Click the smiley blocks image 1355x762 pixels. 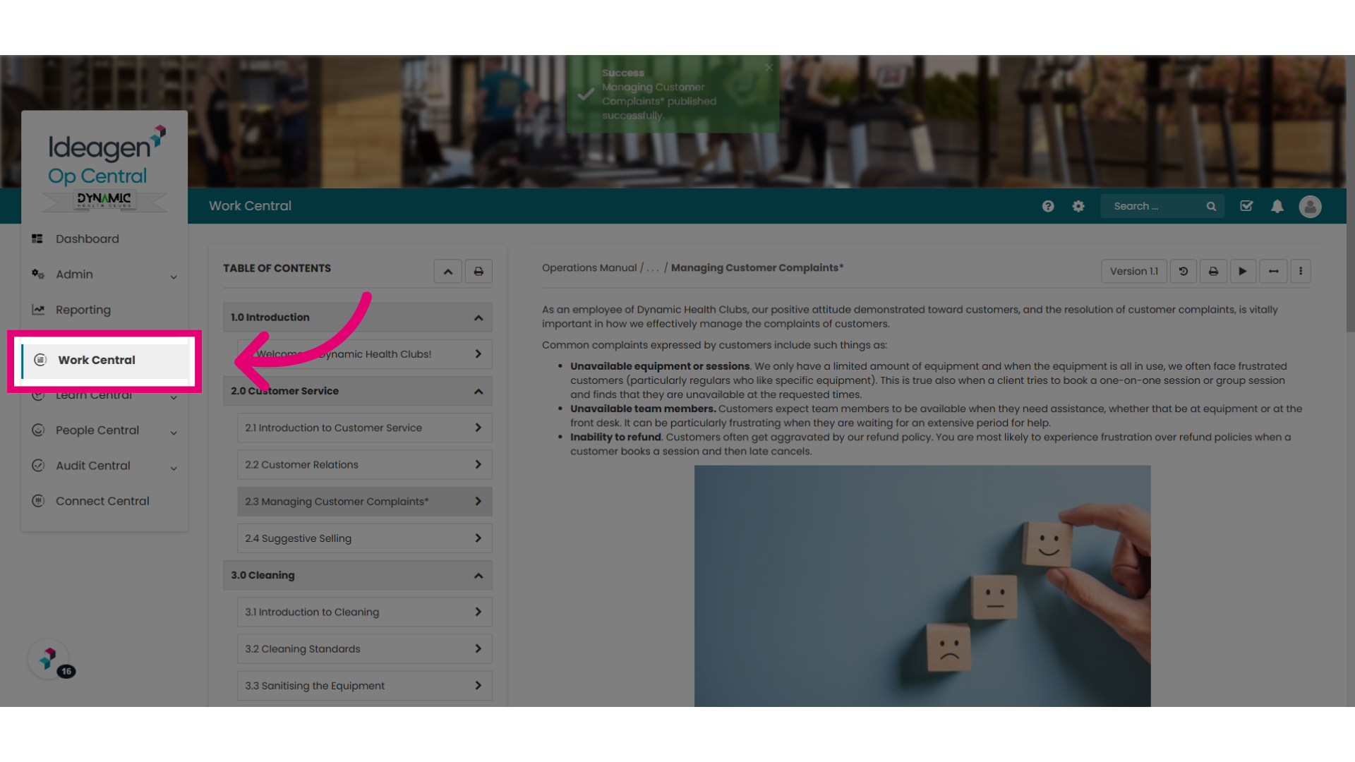point(922,586)
